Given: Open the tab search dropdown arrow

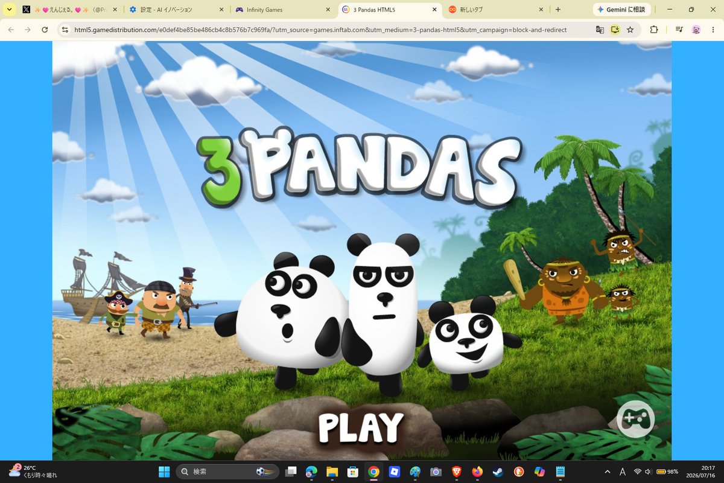Looking at the screenshot, I should 9,10.
